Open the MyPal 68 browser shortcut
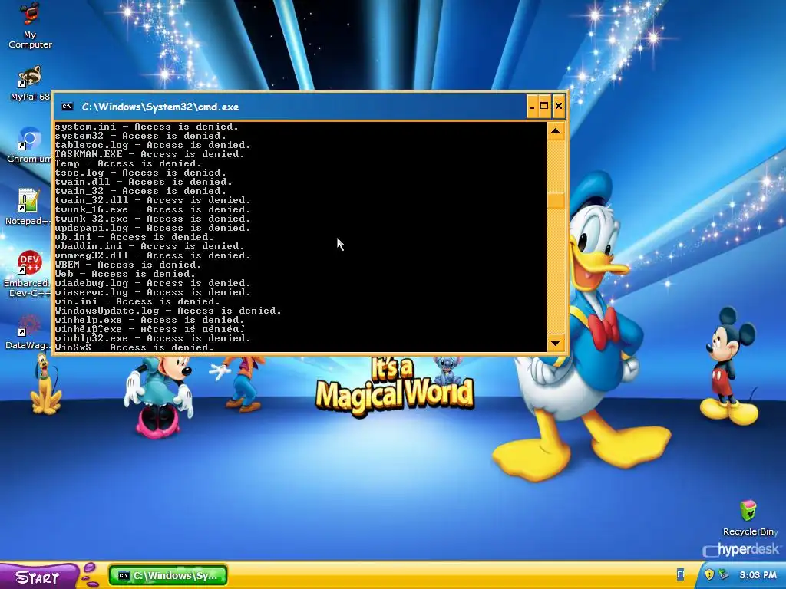The height and width of the screenshot is (589, 786). [30, 83]
